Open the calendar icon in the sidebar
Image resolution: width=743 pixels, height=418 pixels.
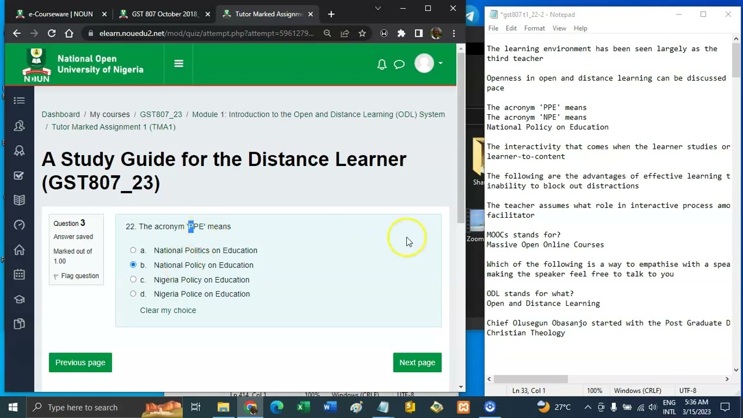pos(19,275)
